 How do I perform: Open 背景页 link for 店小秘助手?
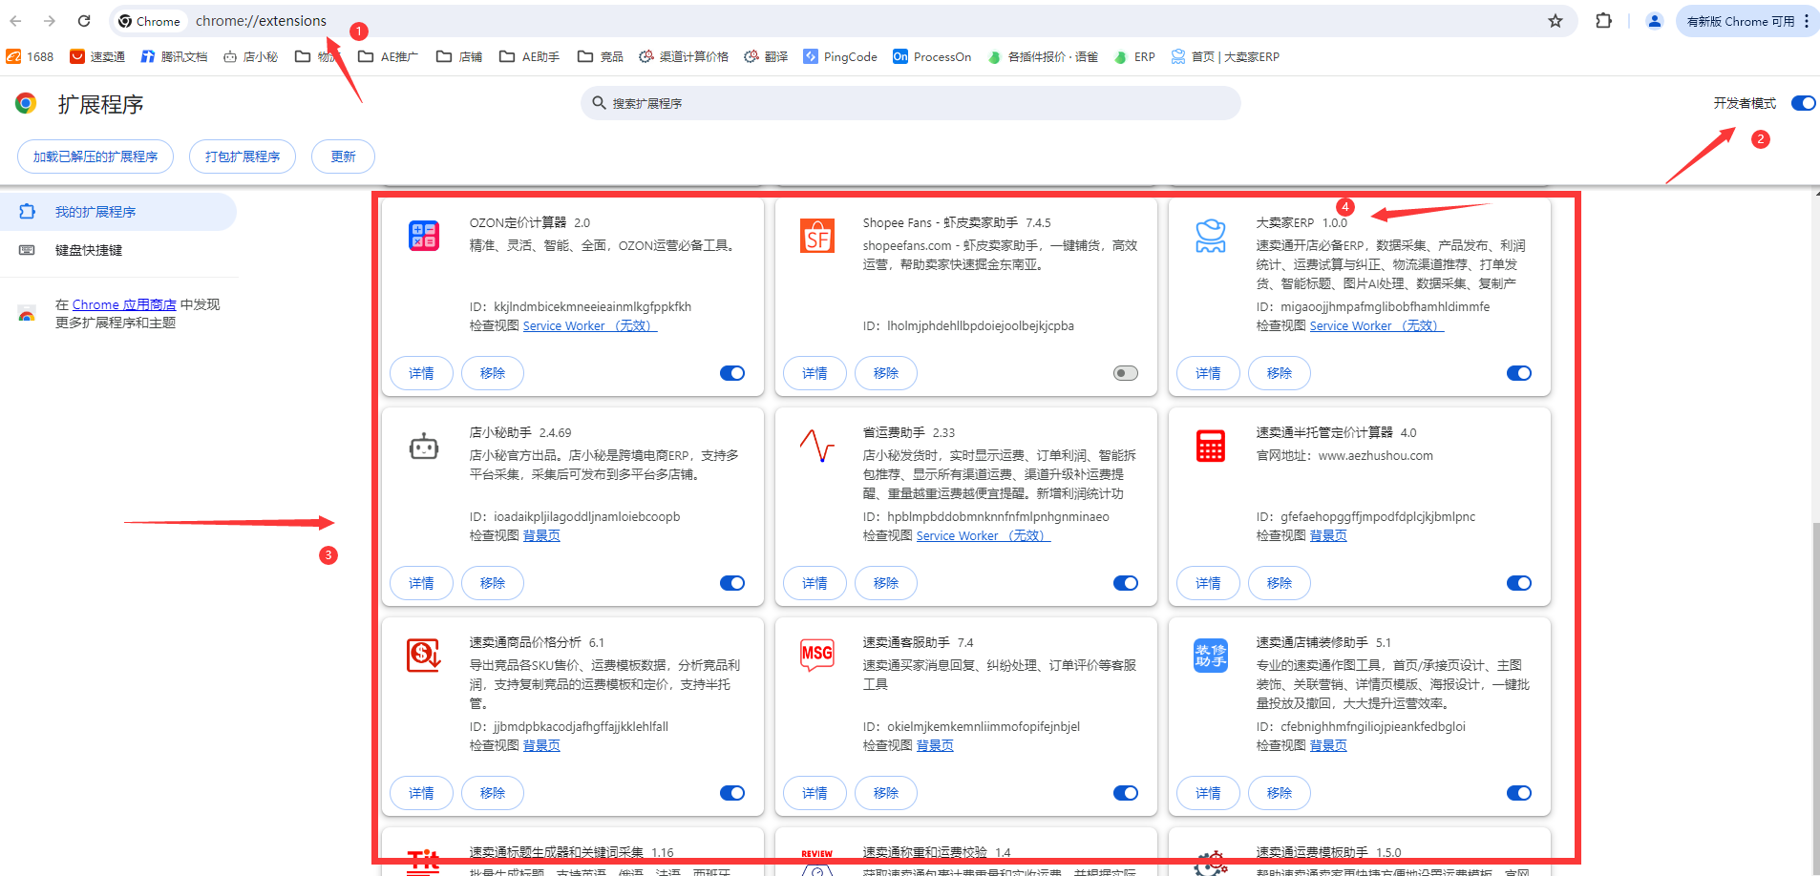point(541,536)
